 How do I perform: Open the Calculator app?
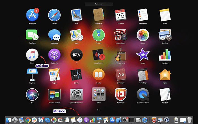tap(143, 75)
